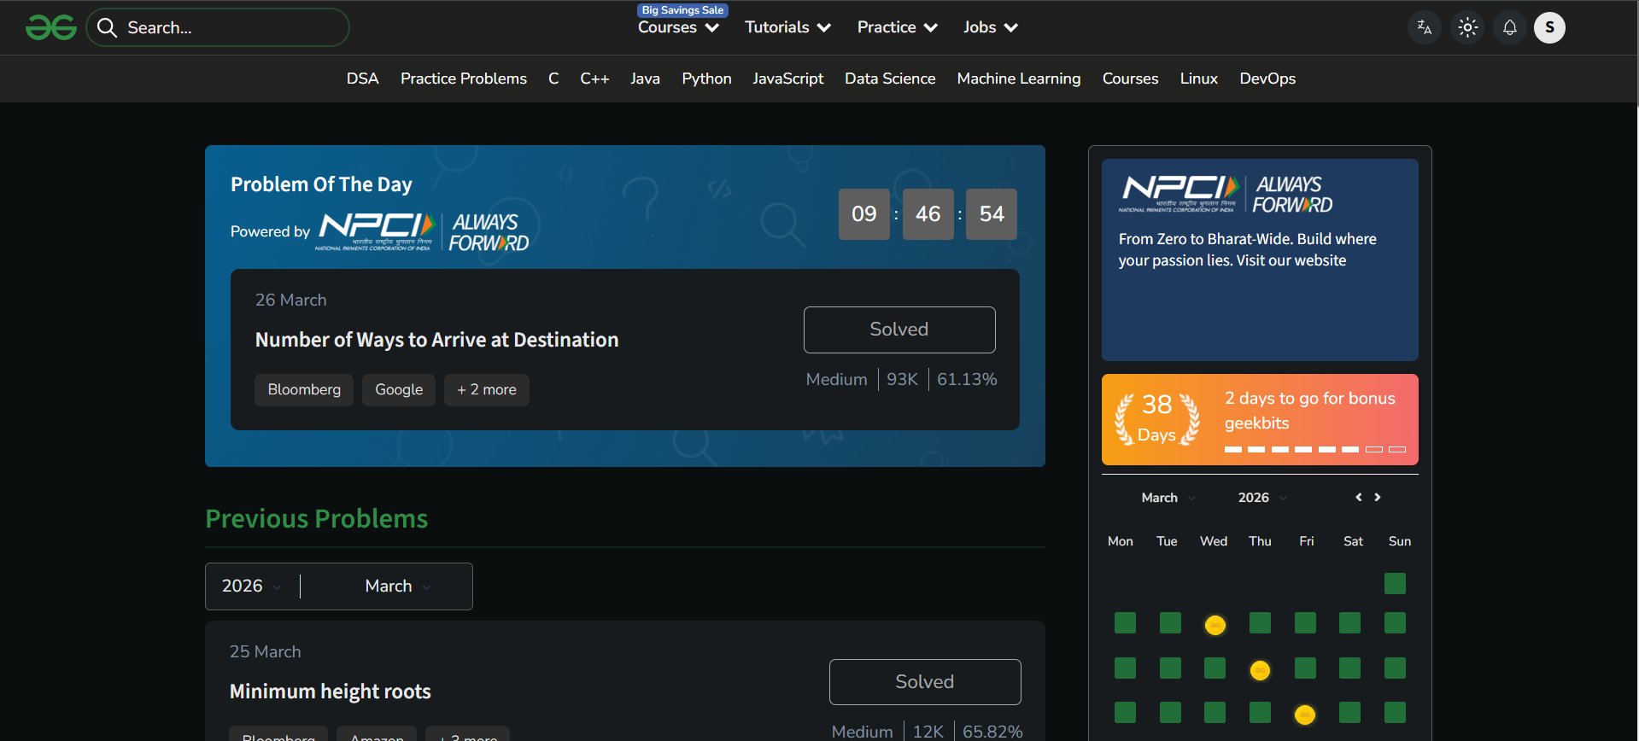This screenshot has height=741, width=1639.
Task: Open the language translate icon
Action: (1424, 28)
